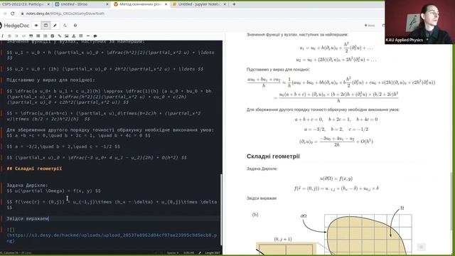
Task: Insert an image with the picture icon
Action: (66, 36)
